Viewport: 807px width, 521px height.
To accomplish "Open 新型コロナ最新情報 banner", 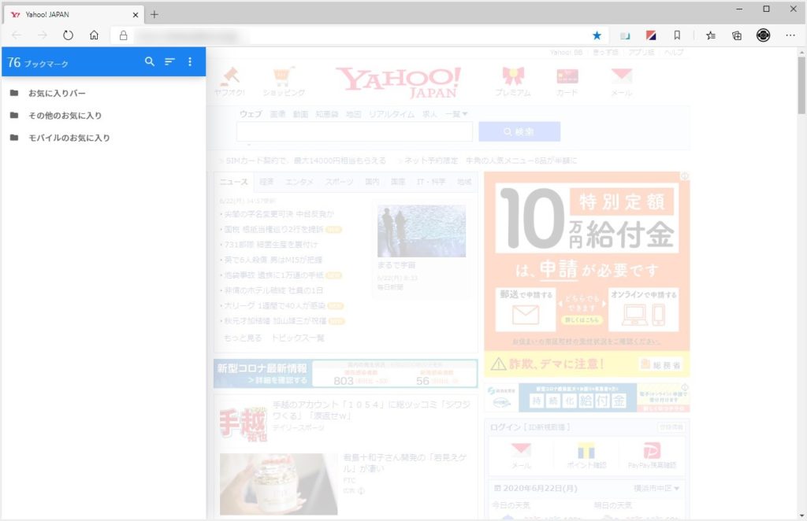I will [x=345, y=374].
